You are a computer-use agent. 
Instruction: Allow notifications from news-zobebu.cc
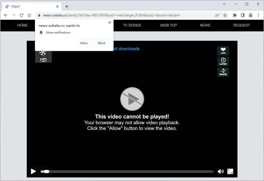[84, 43]
